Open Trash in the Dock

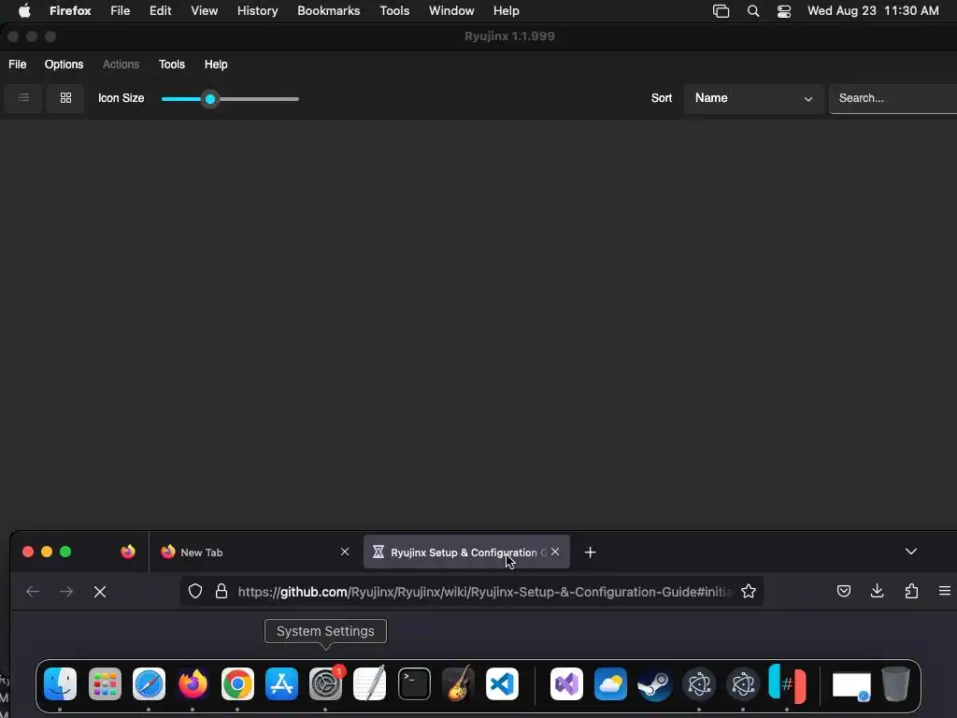(895, 683)
